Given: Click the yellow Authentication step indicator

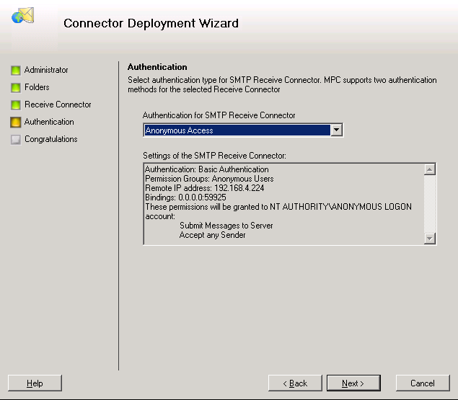Looking at the screenshot, I should 16,123.
